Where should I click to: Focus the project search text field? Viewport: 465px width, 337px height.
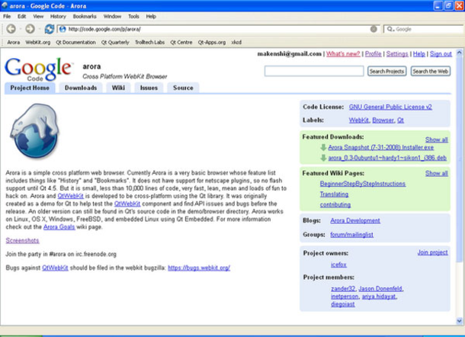coord(314,71)
